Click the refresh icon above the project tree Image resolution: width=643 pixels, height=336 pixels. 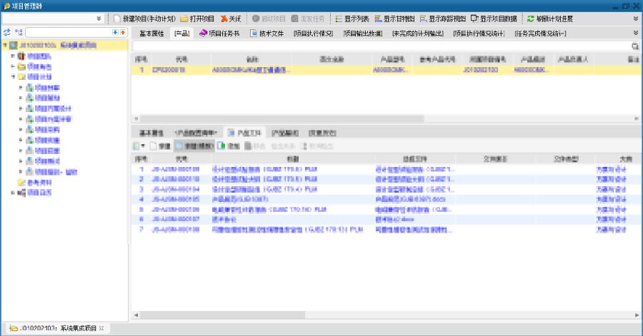[x=7, y=33]
